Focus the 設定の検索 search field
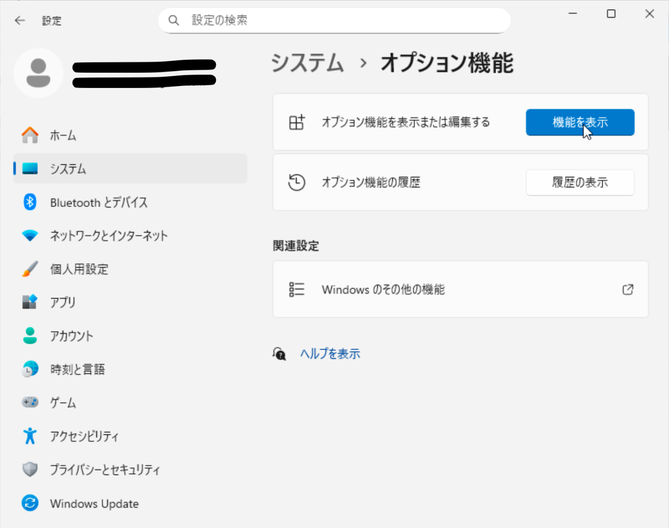 (x=334, y=20)
